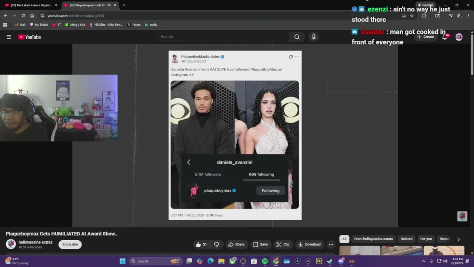
Task: Open My Twitch bookmark
Action: point(39,25)
